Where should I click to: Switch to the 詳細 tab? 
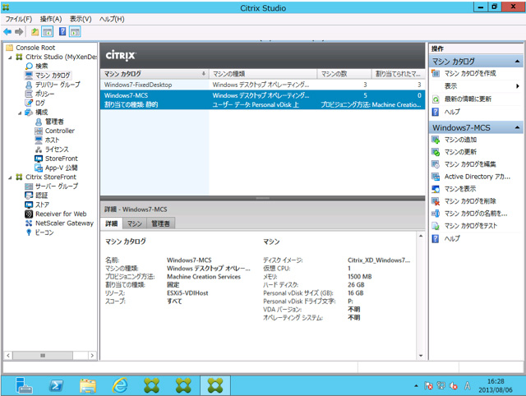point(112,223)
